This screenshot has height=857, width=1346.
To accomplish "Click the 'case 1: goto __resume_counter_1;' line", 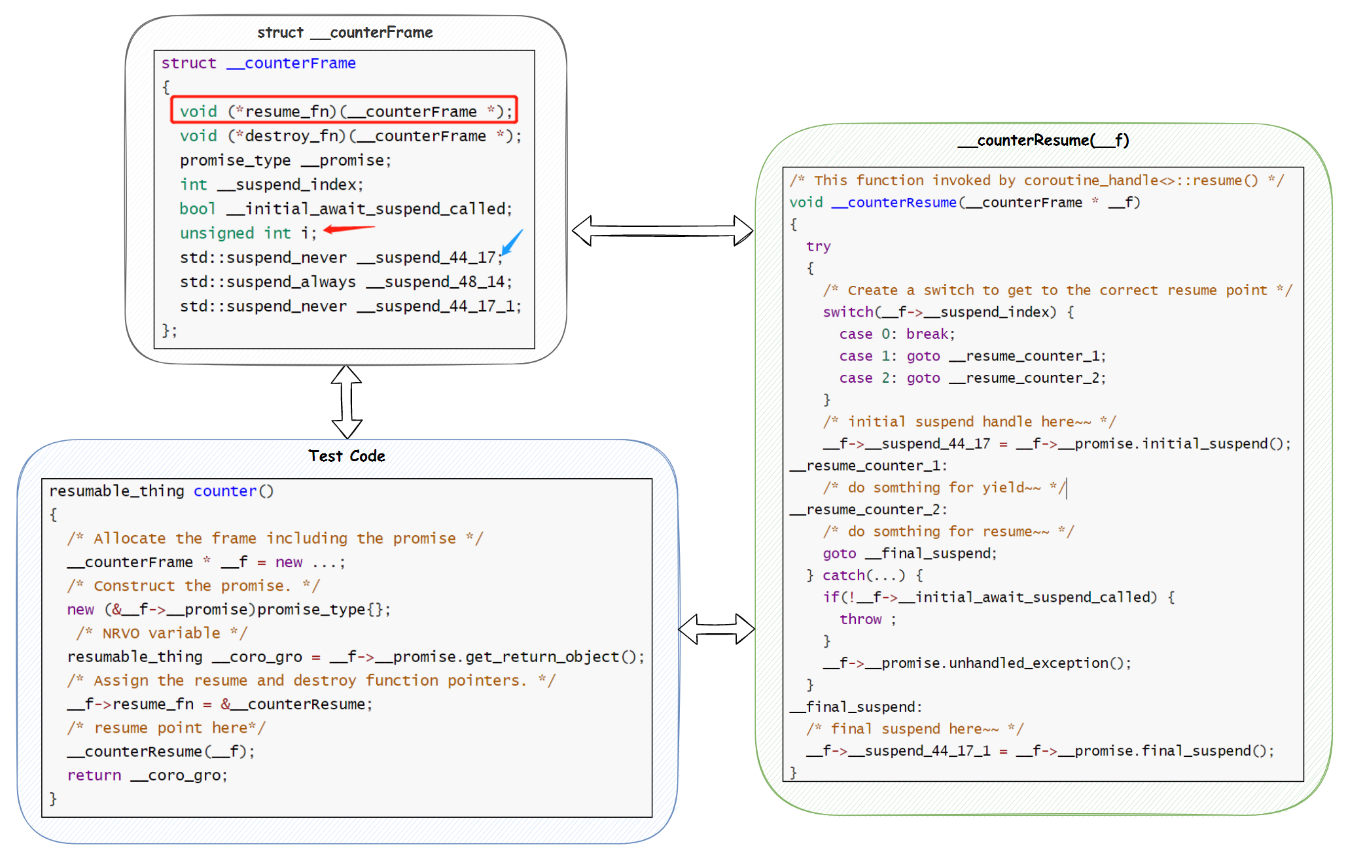I will pyautogui.click(x=972, y=356).
